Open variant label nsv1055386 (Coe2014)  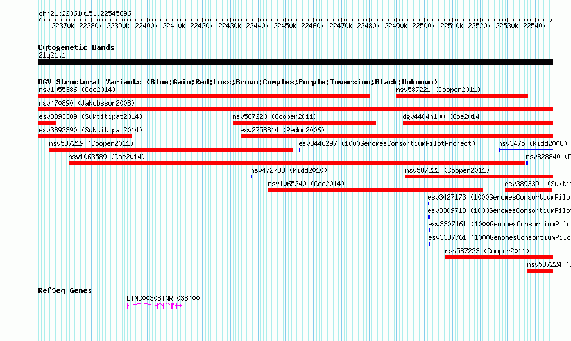pos(77,90)
